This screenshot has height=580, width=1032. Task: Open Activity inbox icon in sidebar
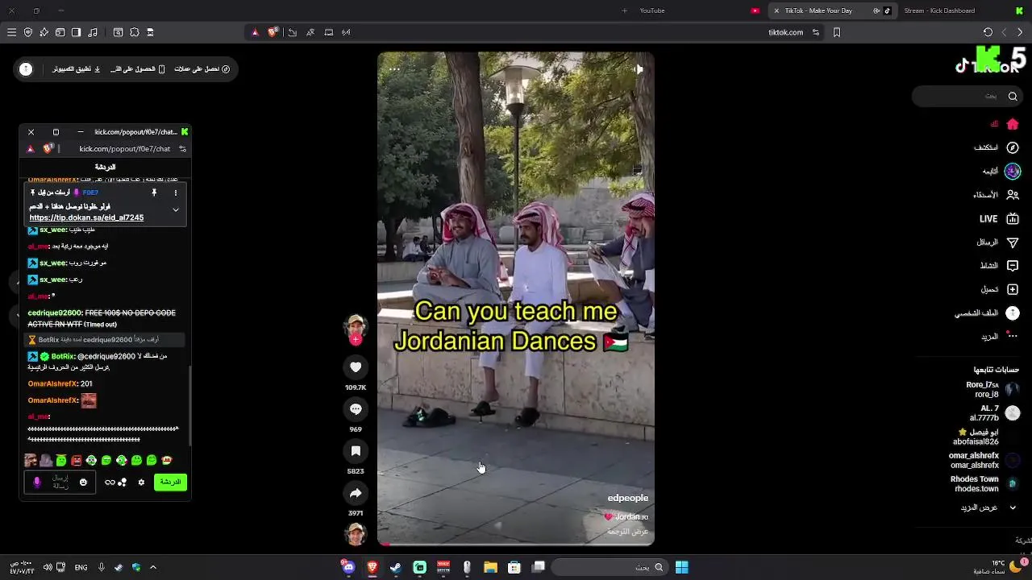(999, 265)
